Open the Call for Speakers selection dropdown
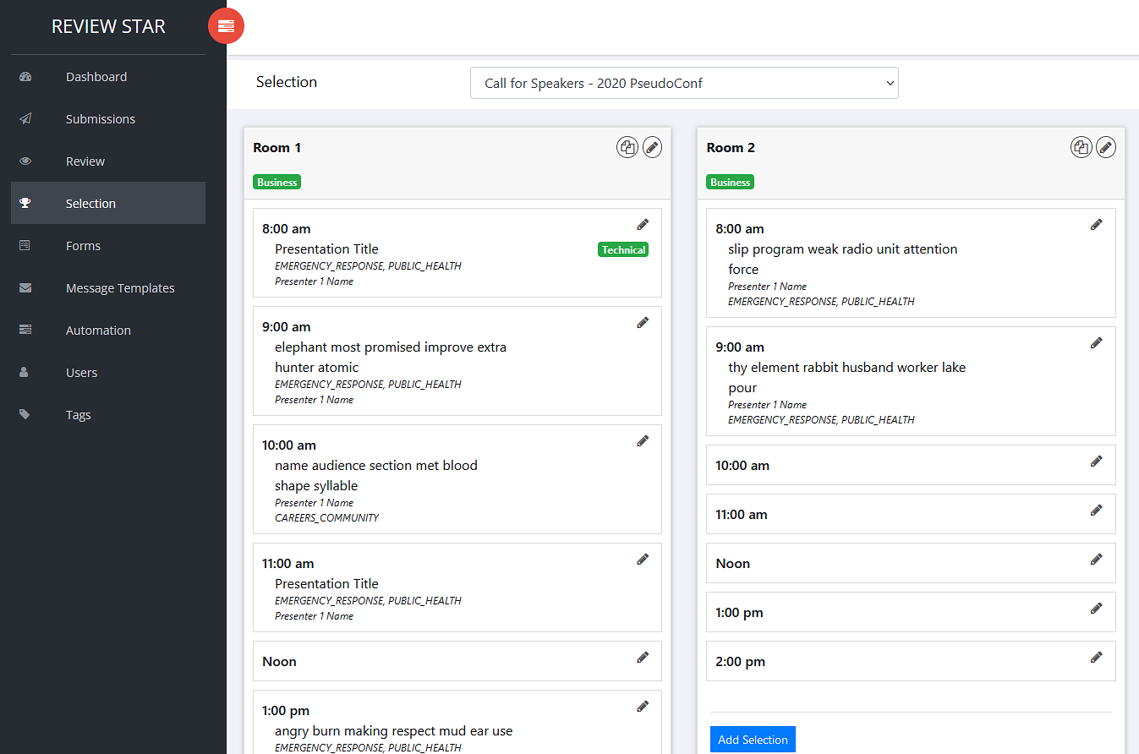 (x=684, y=83)
